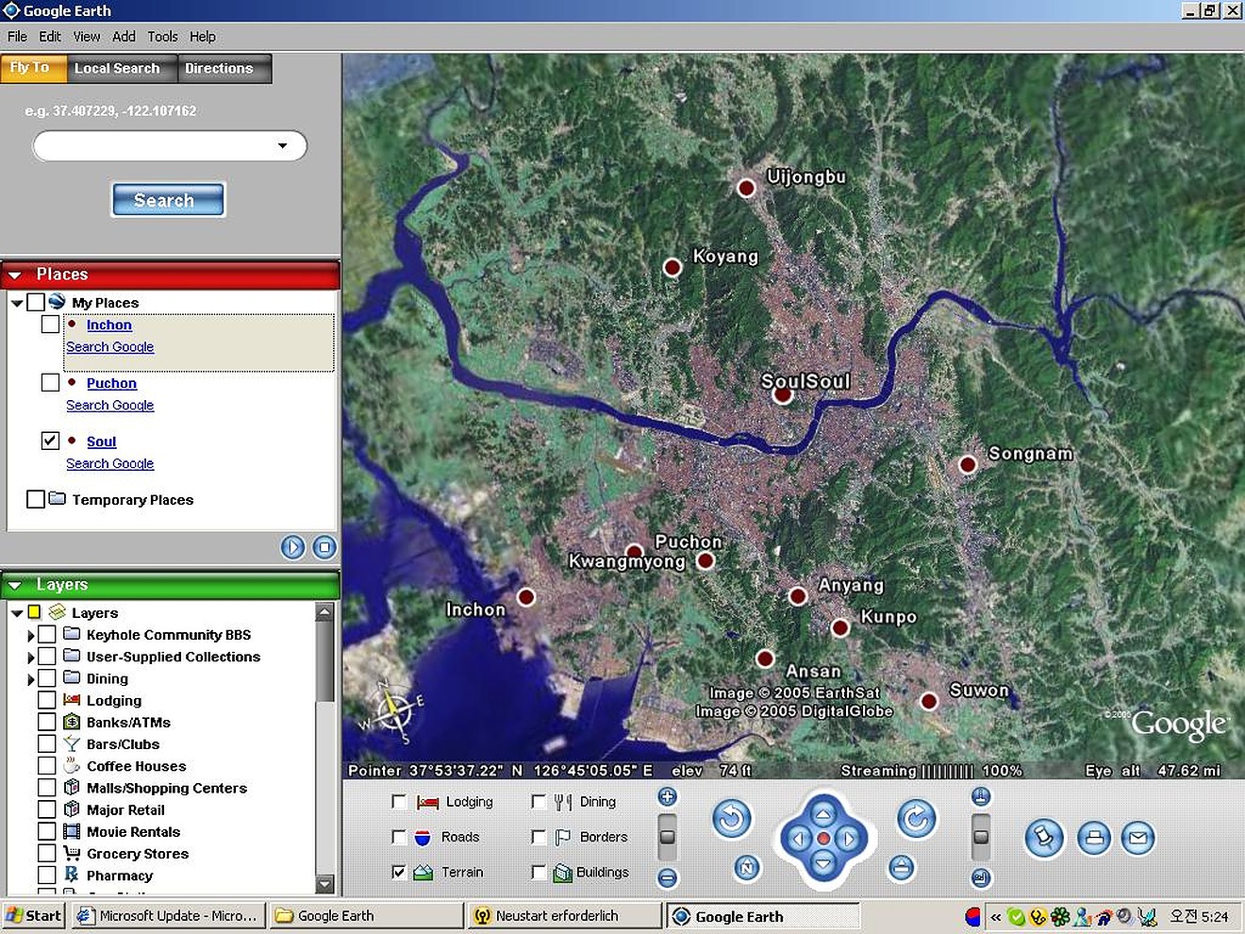Check the Puchon place checkbox
Viewport: 1245px width, 934px height.
tap(51, 382)
